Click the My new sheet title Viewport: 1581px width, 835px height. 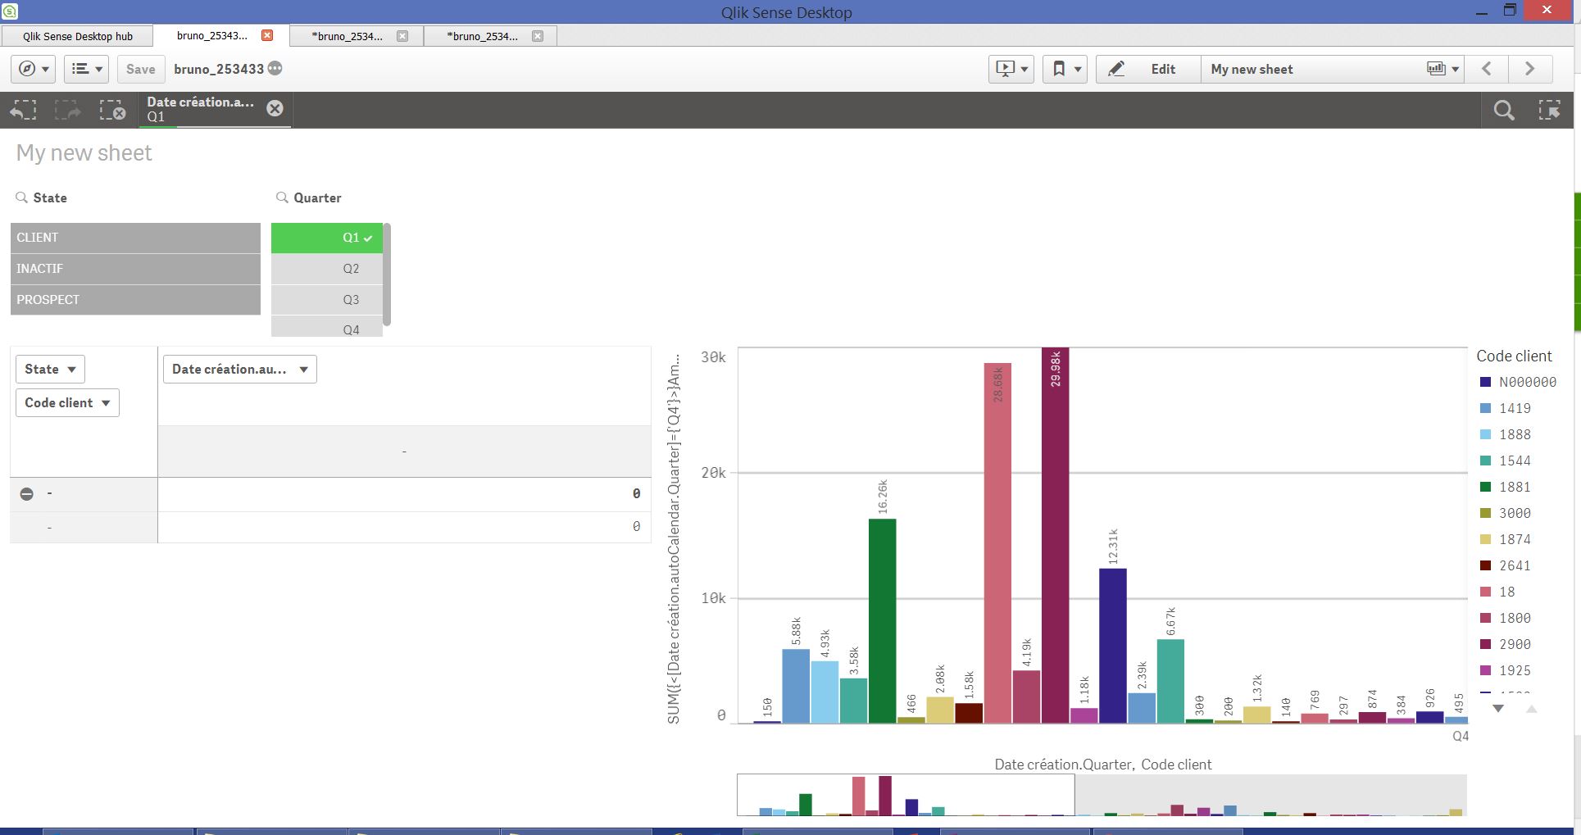tap(84, 153)
